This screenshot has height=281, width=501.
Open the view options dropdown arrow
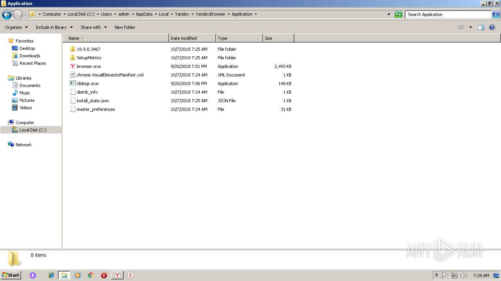470,27
